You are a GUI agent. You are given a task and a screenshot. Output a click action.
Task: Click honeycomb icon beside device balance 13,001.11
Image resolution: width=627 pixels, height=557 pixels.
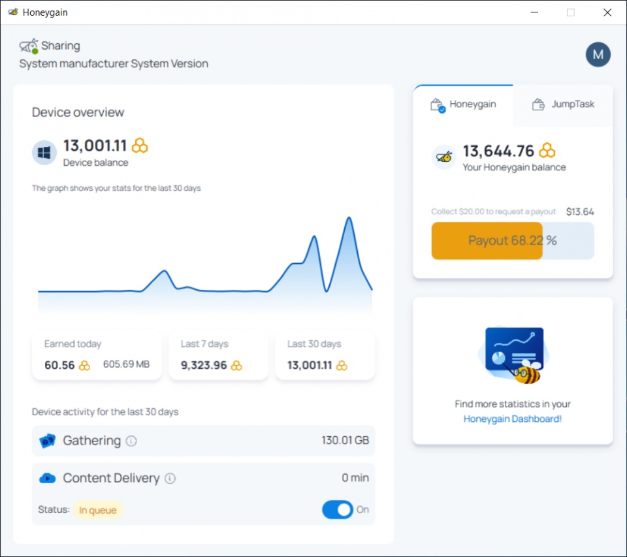140,146
